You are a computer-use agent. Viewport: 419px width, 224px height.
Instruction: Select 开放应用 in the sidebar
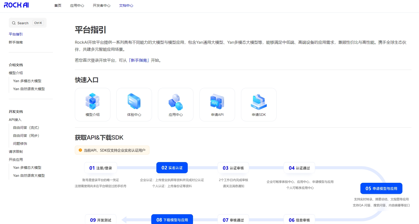[16, 160]
